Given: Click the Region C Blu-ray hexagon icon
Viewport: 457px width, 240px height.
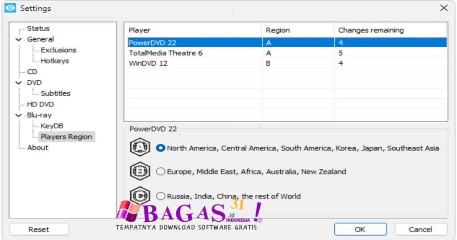Looking at the screenshot, I should click(140, 195).
